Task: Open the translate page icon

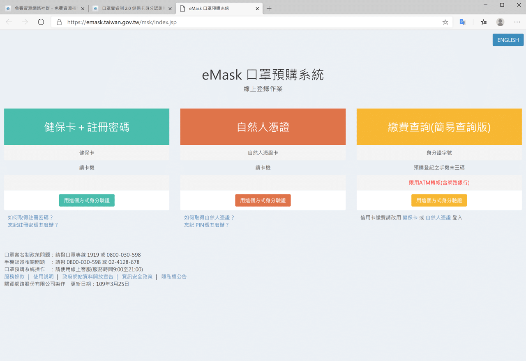Action: pyautogui.click(x=462, y=22)
